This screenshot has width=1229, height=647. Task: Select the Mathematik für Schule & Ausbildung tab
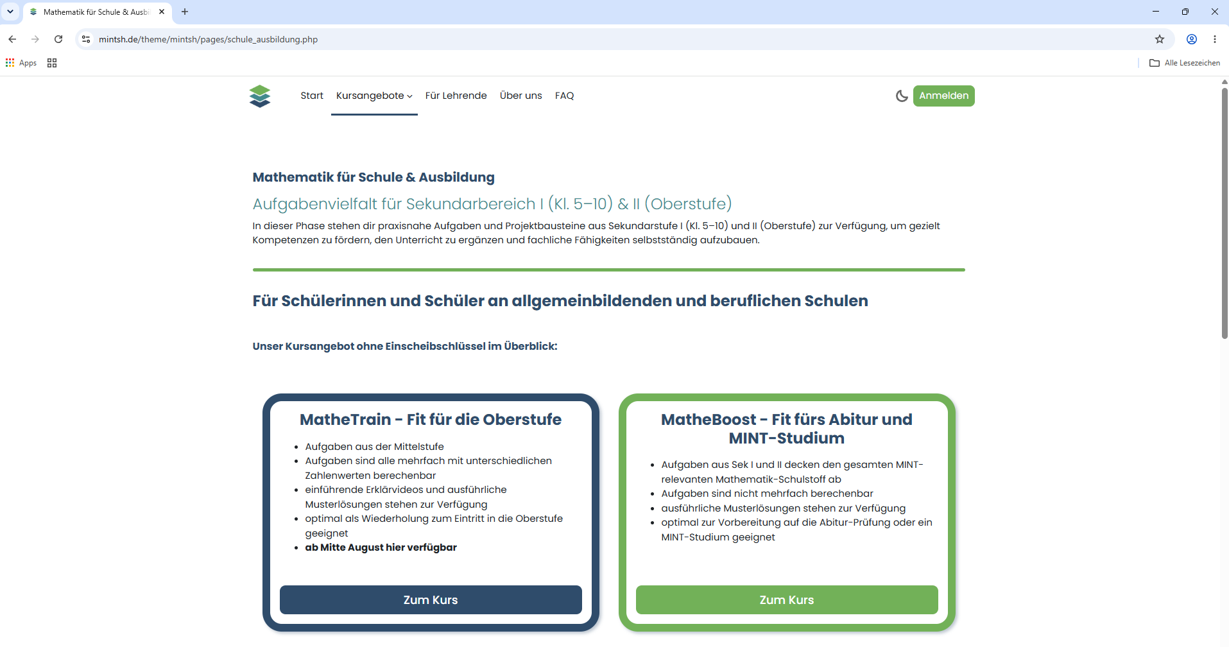[x=96, y=12]
